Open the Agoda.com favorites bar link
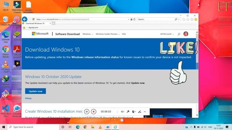 (33, 27)
